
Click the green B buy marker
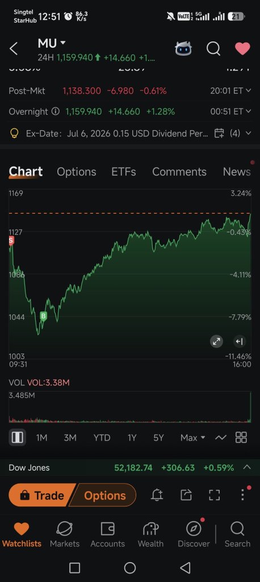coord(43,316)
